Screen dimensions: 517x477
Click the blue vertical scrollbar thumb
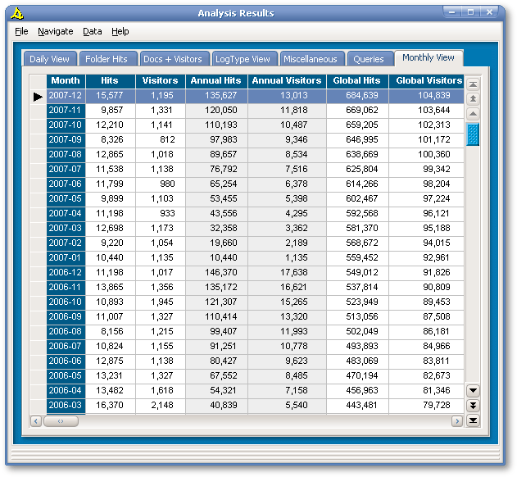point(473,134)
